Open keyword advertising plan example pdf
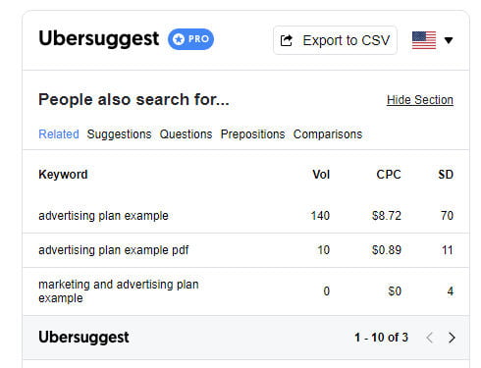The width and height of the screenshot is (481, 368). coord(114,250)
